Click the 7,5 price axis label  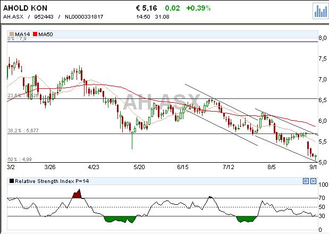[323, 59]
